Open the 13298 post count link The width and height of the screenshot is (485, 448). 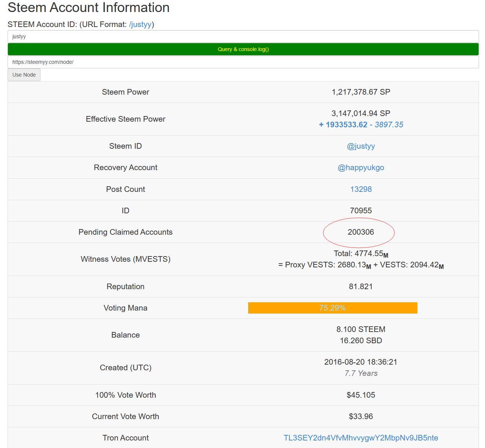(x=361, y=189)
